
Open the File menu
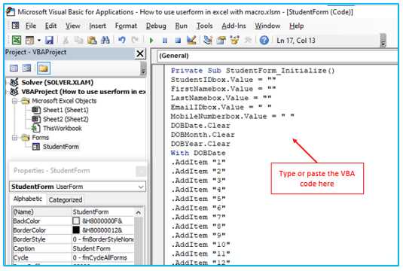click(x=31, y=26)
